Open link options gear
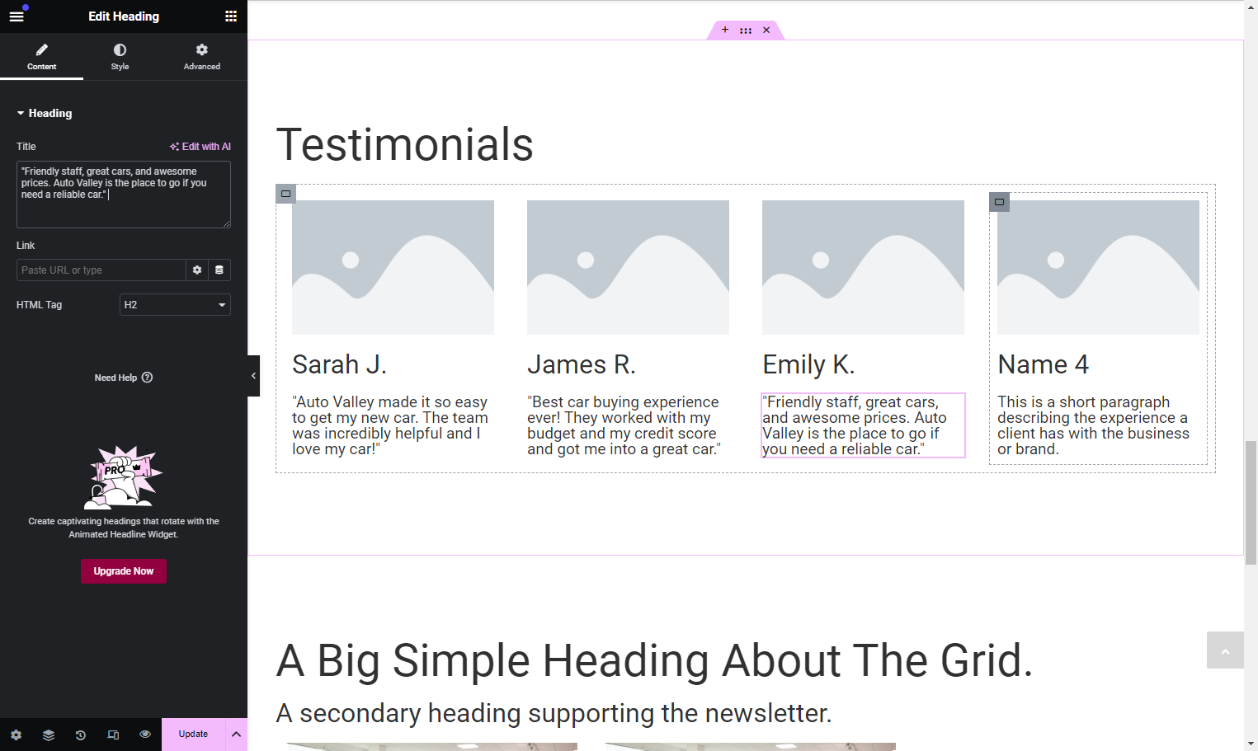Screen dimensions: 1258x751 (x=197, y=270)
